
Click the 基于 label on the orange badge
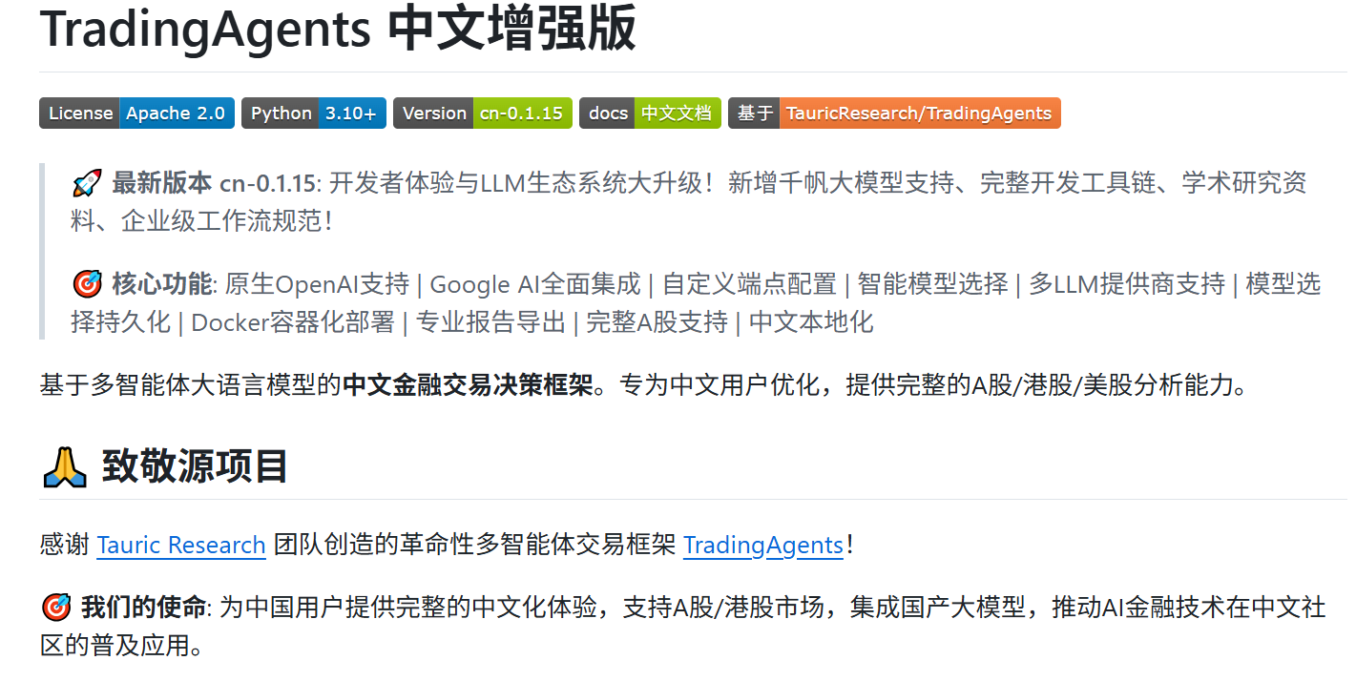754,113
